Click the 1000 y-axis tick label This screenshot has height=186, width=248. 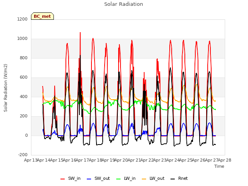(22, 39)
